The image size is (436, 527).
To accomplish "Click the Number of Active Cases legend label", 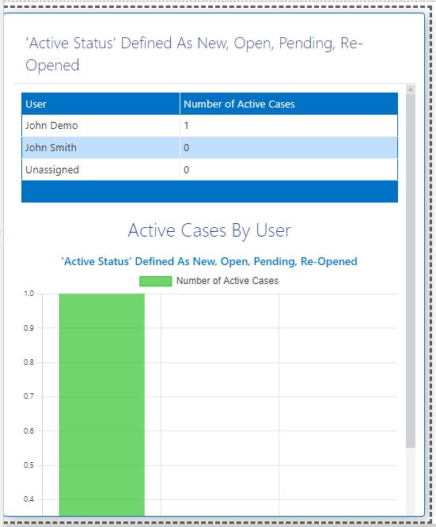I will pos(227,281).
